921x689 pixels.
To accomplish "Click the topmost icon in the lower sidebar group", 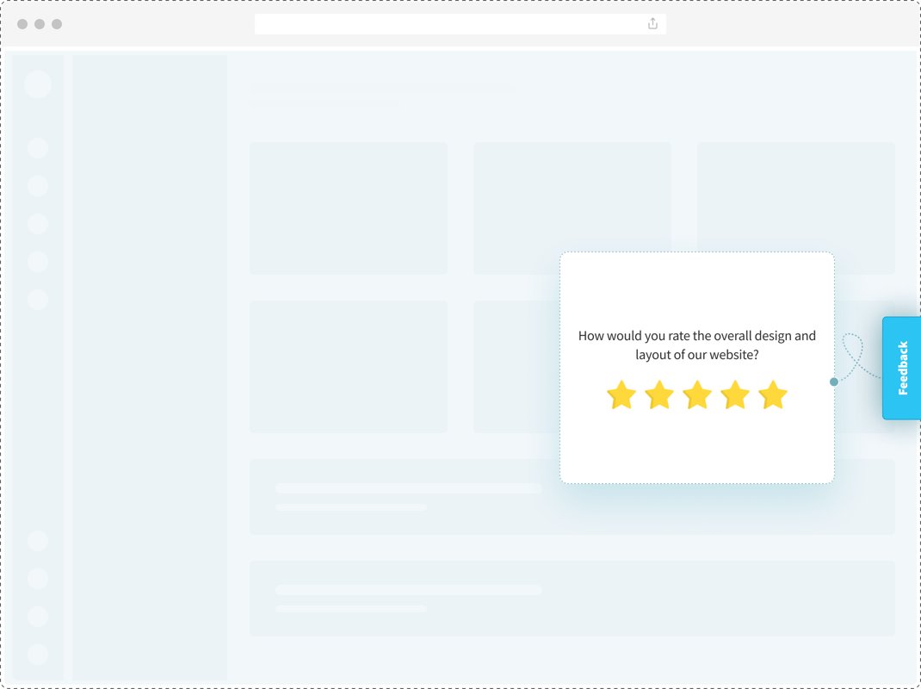I will pos(38,540).
